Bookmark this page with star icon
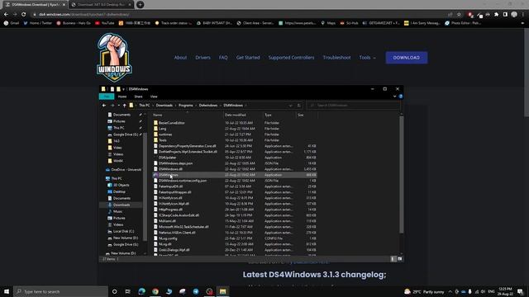Screen dimensions: 529x297 (460, 15)
